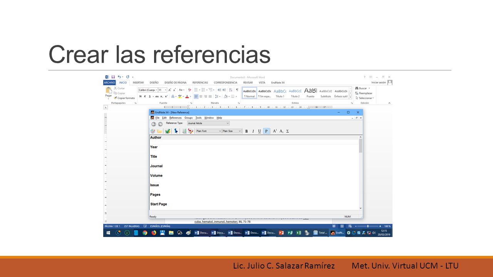Image resolution: width=493 pixels, height=277 pixels.
Task: Click the return to Word icon
Action: pyautogui.click(x=190, y=131)
